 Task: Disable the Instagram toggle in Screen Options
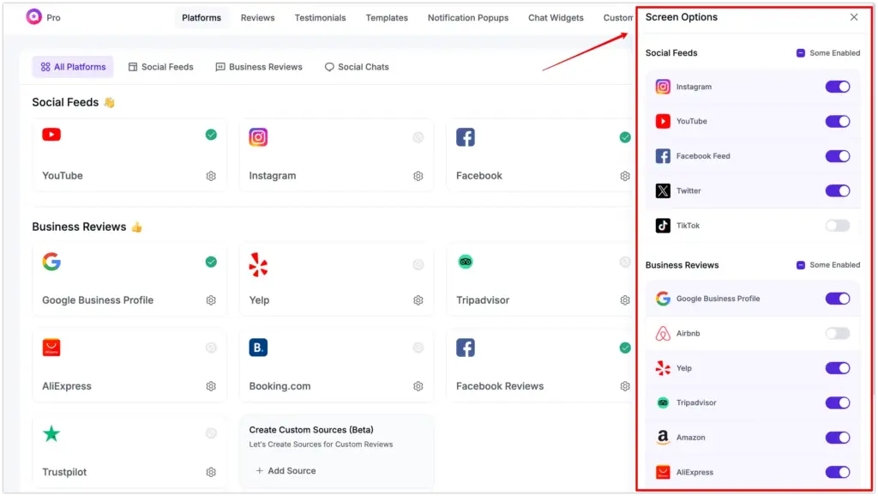tap(838, 87)
